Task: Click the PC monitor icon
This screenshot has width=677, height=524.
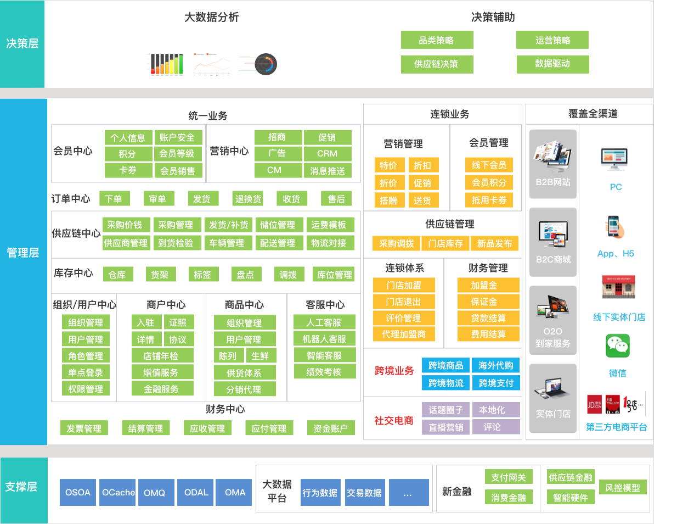Action: pyautogui.click(x=614, y=159)
